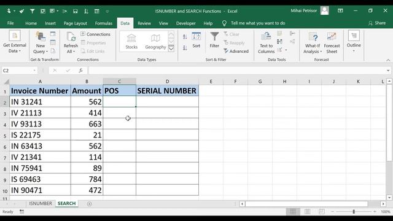
Task: Click the Recent Sources icon beside New Query
Action: coord(53,51)
